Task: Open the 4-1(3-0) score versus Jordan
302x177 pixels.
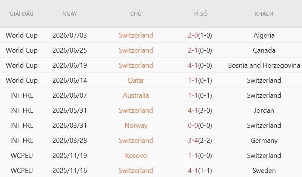Action: (200, 110)
